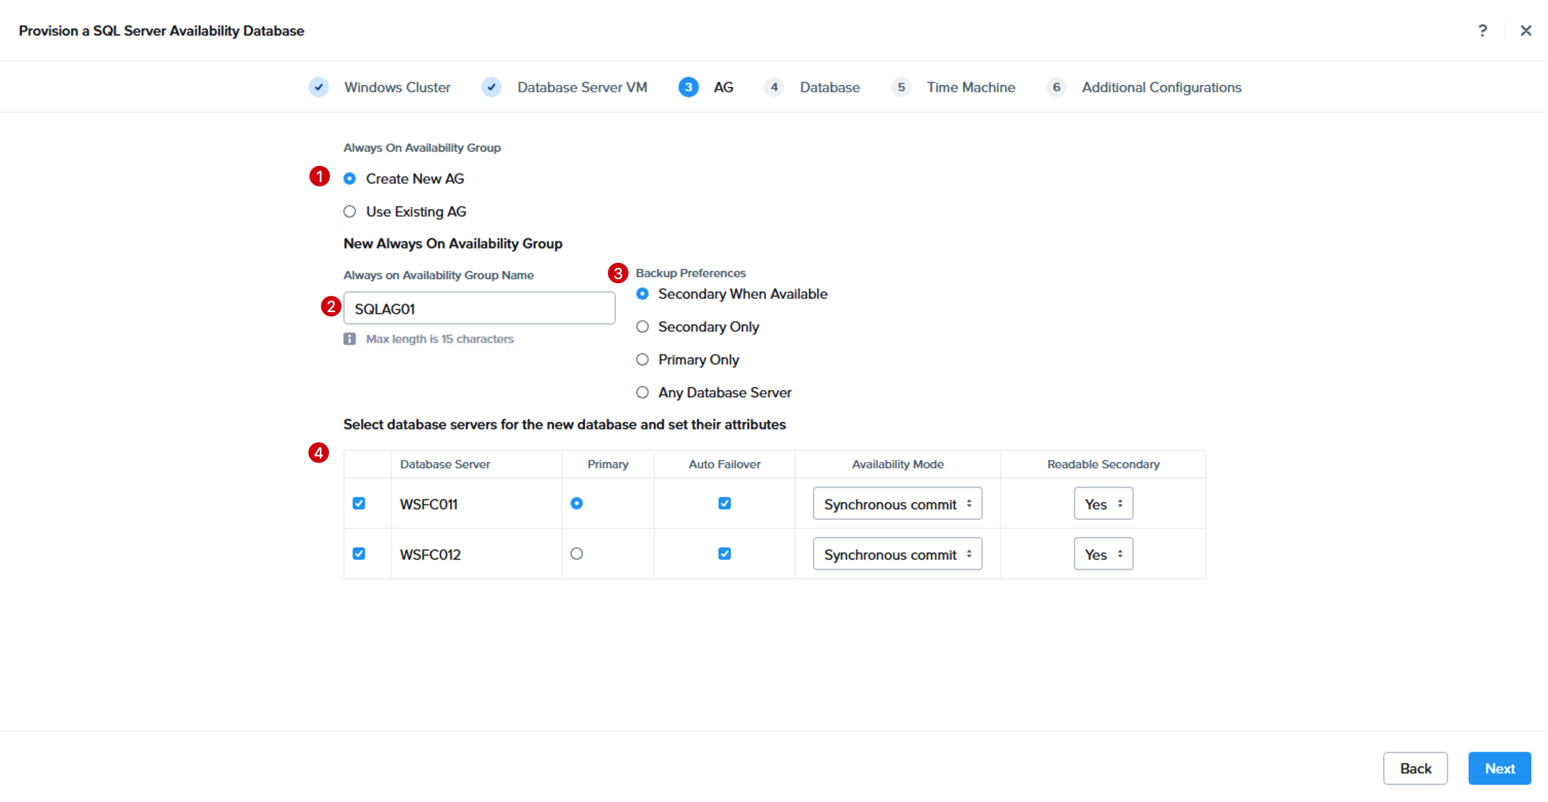
Task: Click the Next button
Action: tap(1499, 769)
